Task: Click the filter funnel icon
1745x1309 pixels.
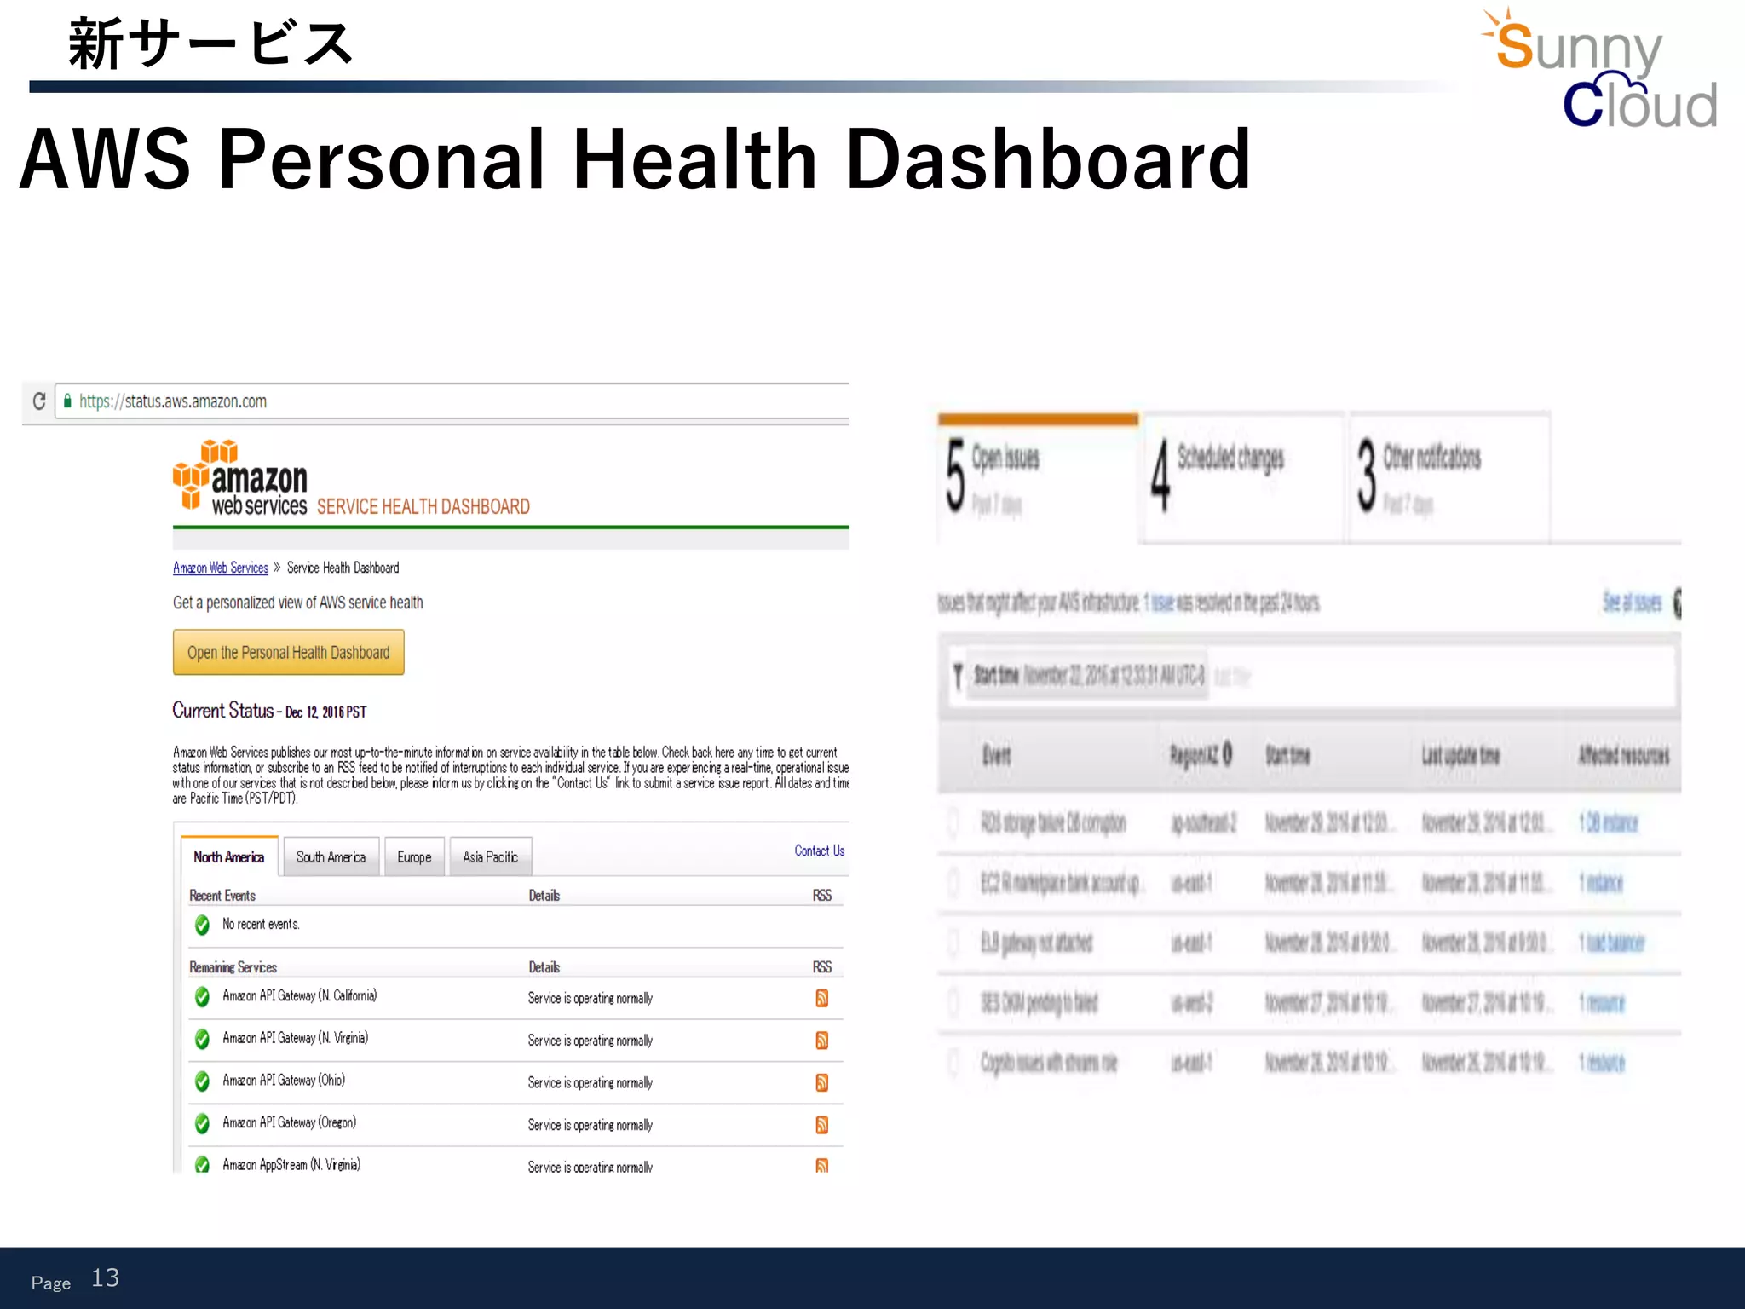Action: click(x=958, y=677)
